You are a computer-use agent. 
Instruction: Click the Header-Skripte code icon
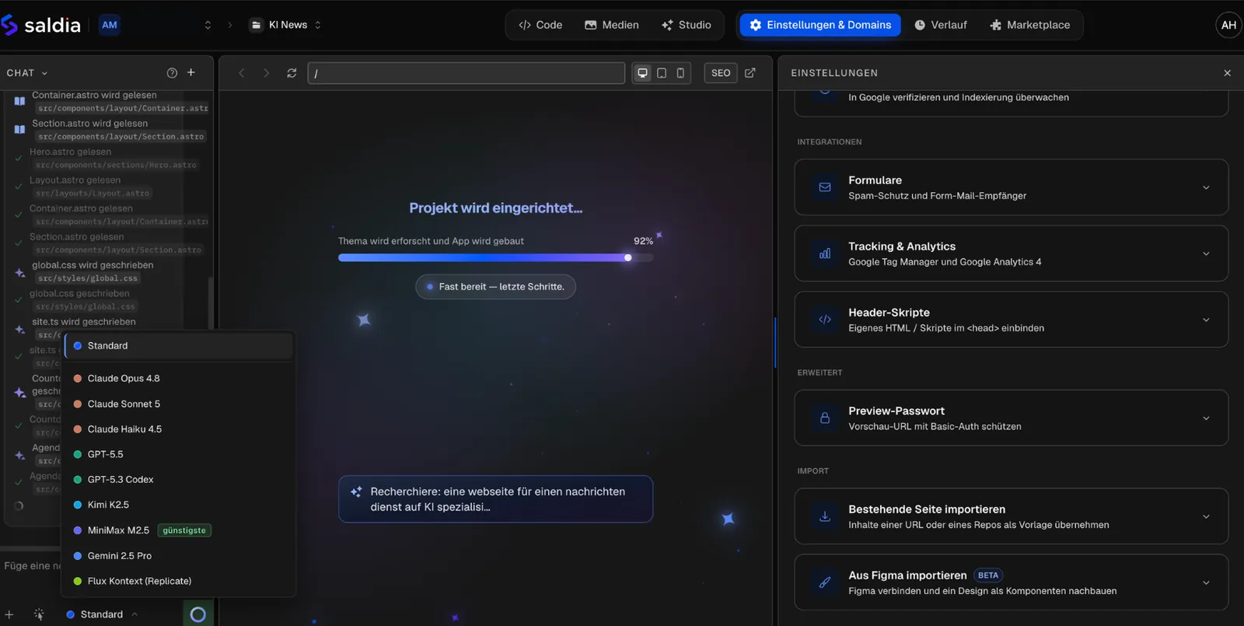pyautogui.click(x=825, y=320)
